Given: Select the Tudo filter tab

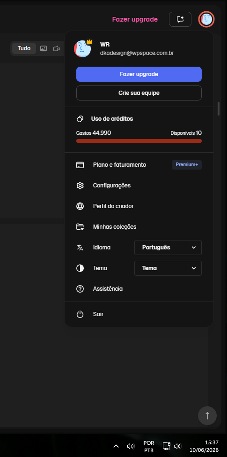Looking at the screenshot, I should pos(24,48).
